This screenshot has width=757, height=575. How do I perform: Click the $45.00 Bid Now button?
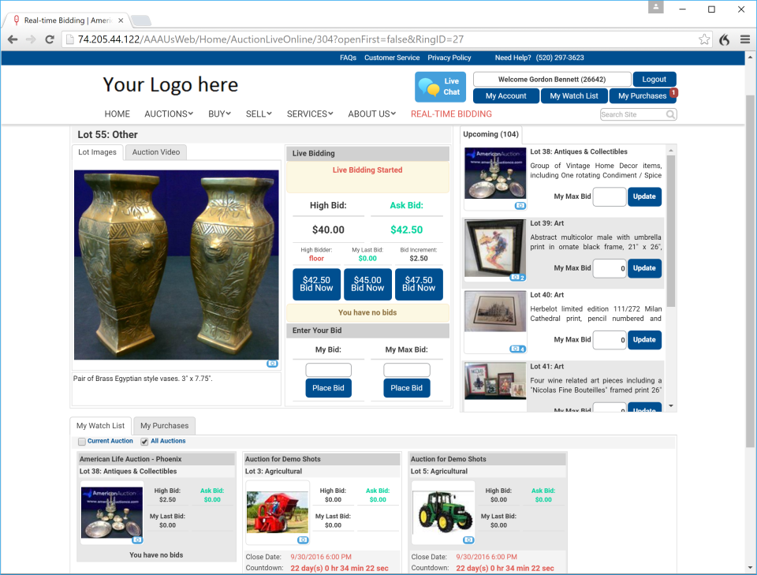(x=367, y=284)
